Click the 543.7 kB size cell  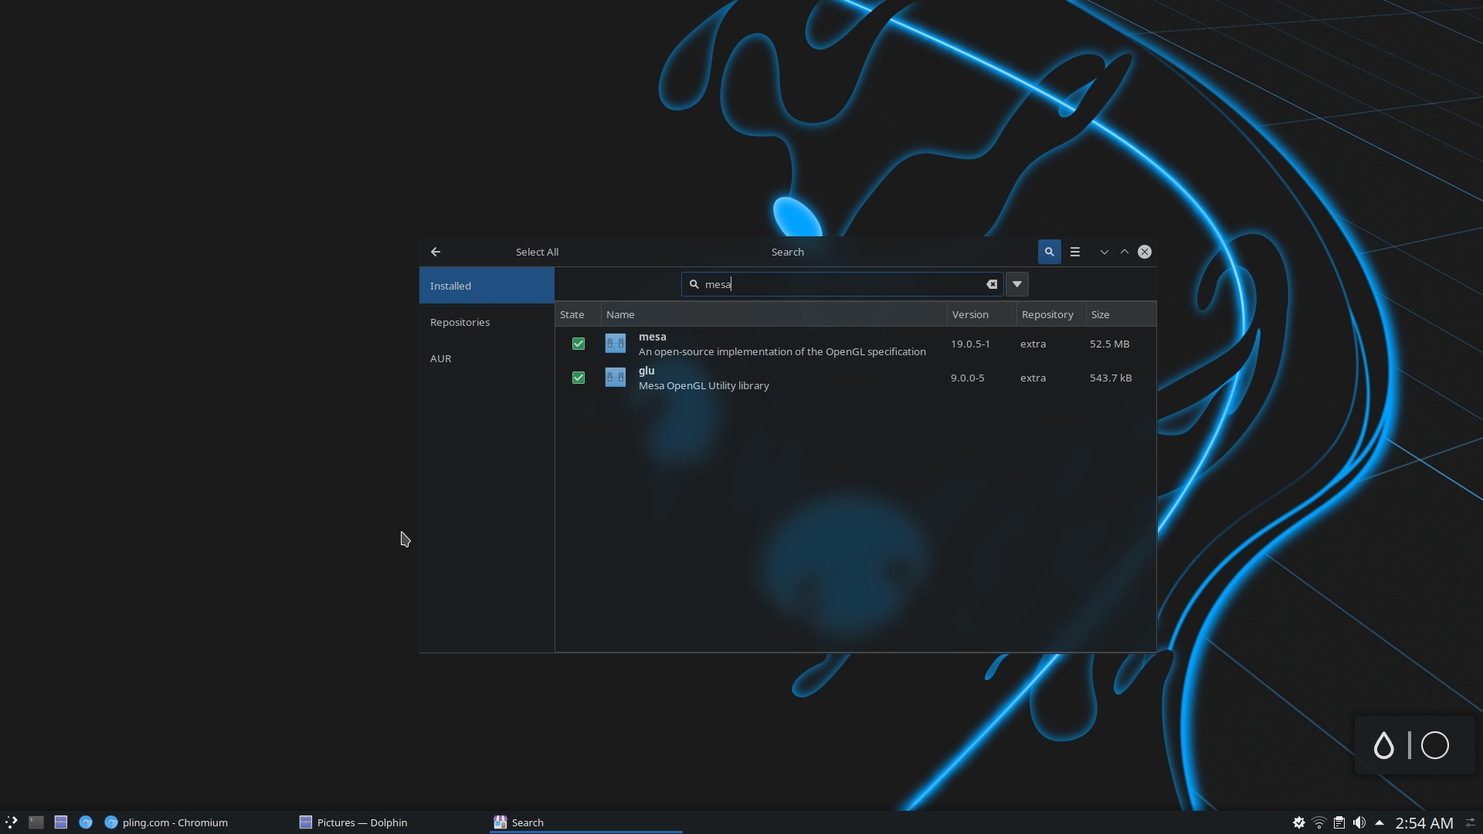pos(1111,378)
